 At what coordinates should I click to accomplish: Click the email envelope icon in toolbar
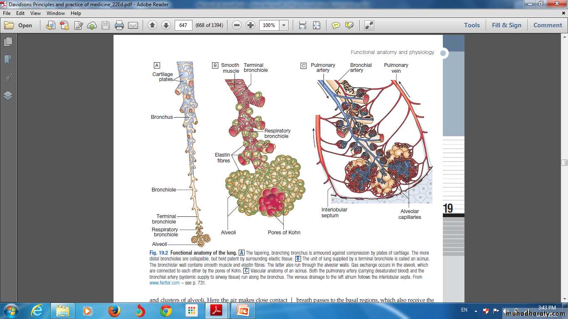point(133,25)
